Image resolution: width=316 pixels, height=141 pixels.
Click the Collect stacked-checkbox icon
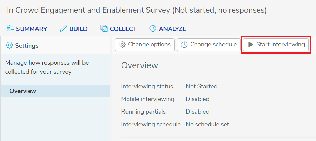pyautogui.click(x=104, y=28)
